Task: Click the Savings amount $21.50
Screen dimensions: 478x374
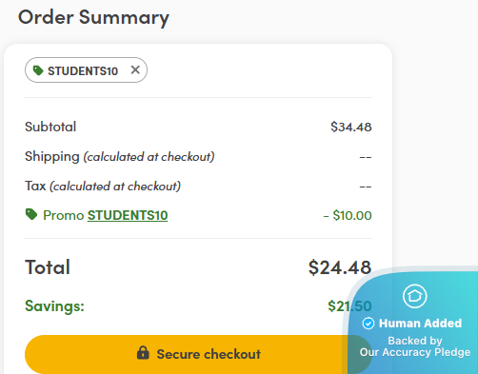Action: coord(349,306)
